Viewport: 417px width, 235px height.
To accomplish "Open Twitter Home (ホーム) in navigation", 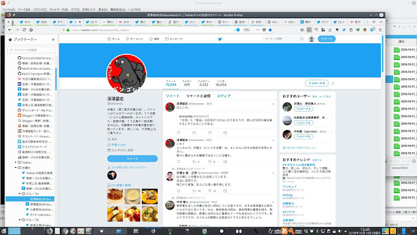I will coord(113,39).
